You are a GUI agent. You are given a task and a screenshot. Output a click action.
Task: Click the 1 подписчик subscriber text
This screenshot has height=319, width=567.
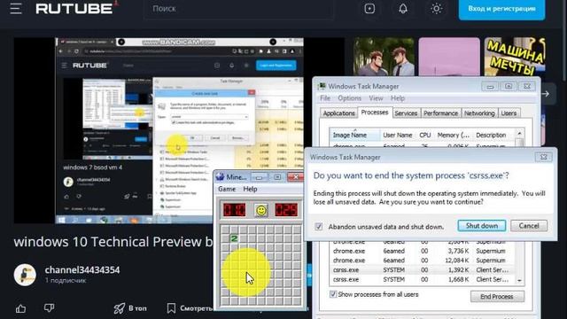tap(66, 280)
